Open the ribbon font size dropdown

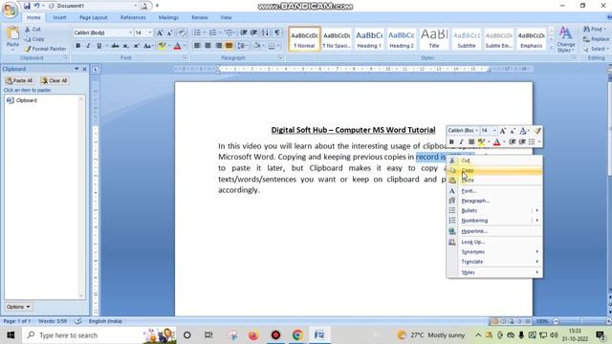[150, 32]
